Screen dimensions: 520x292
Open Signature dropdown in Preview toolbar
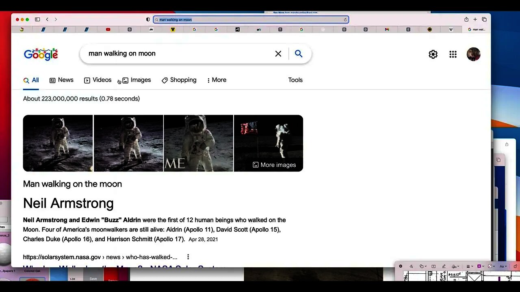pos(455,266)
